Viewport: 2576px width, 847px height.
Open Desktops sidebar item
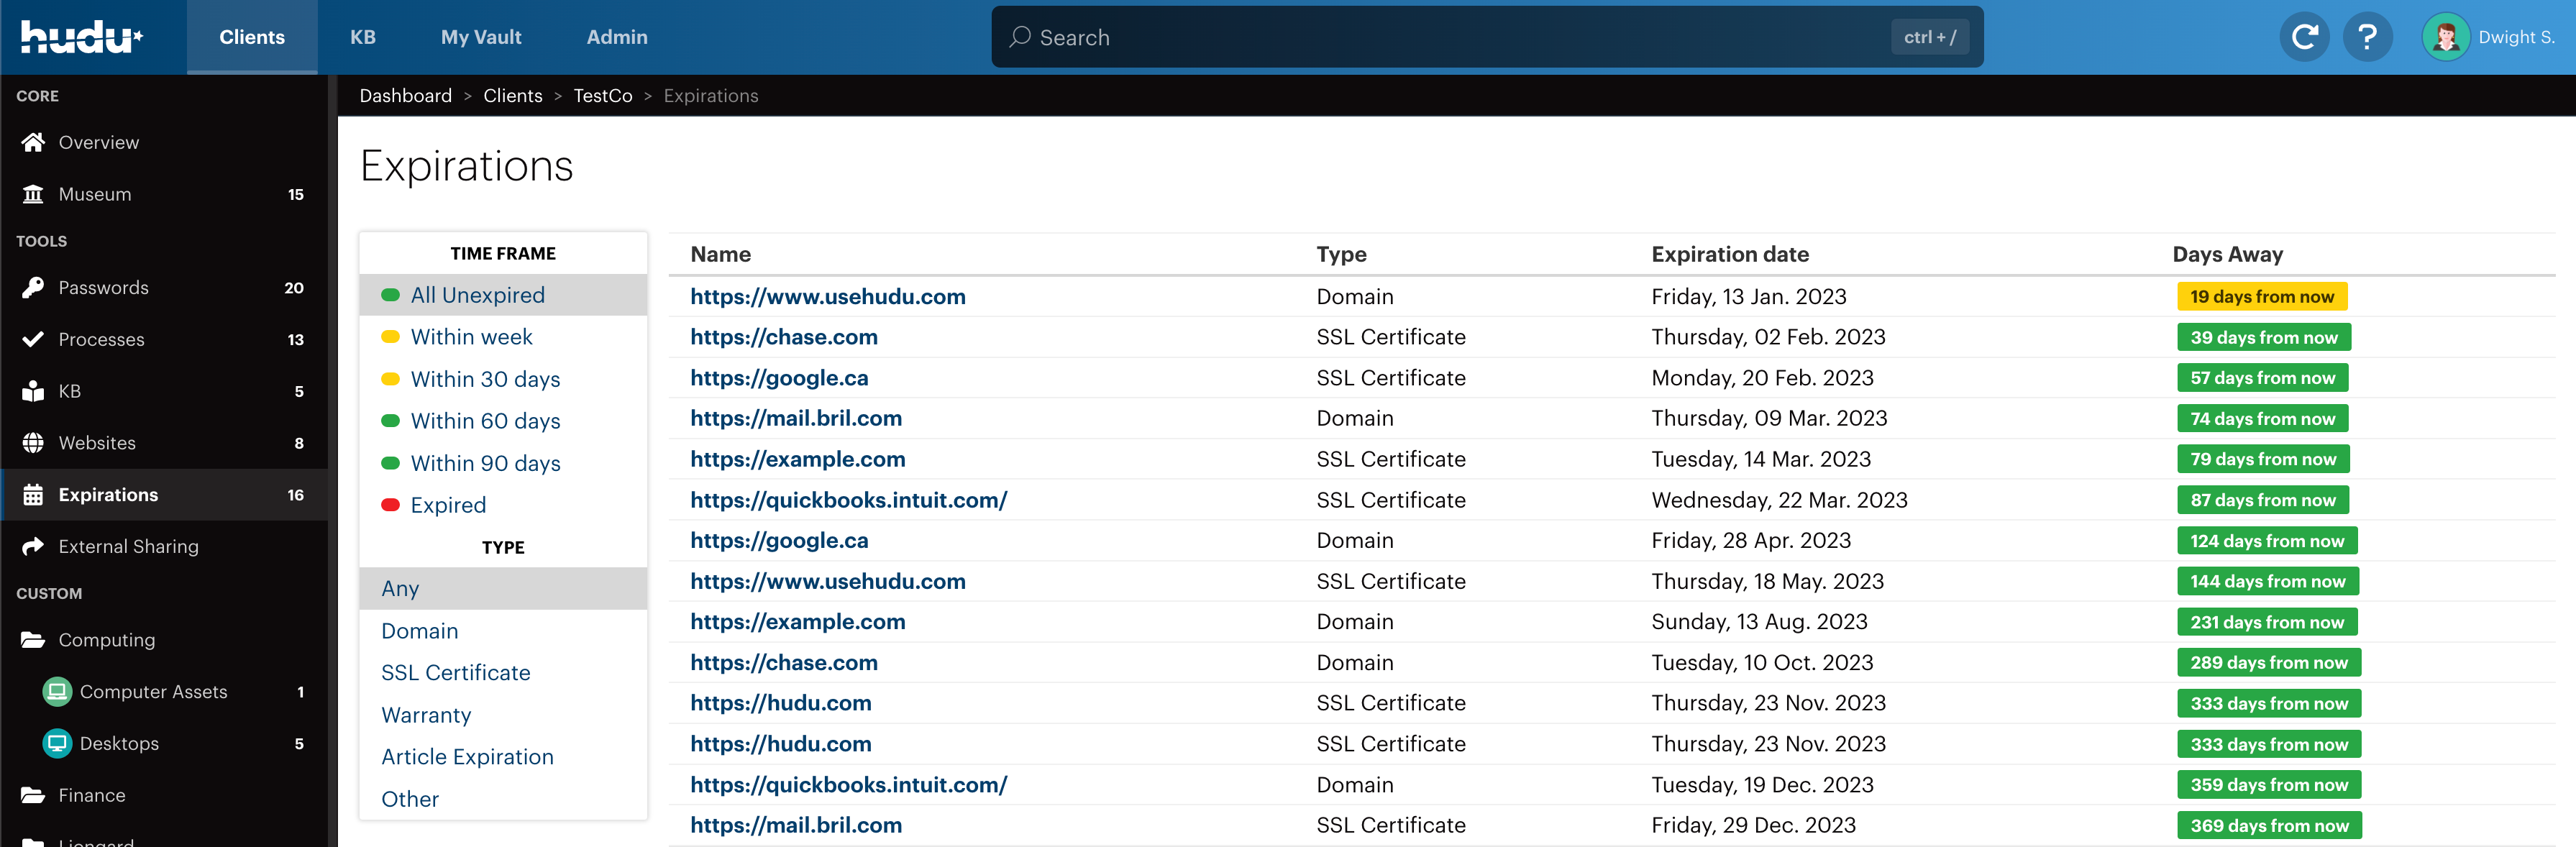pyautogui.click(x=164, y=743)
